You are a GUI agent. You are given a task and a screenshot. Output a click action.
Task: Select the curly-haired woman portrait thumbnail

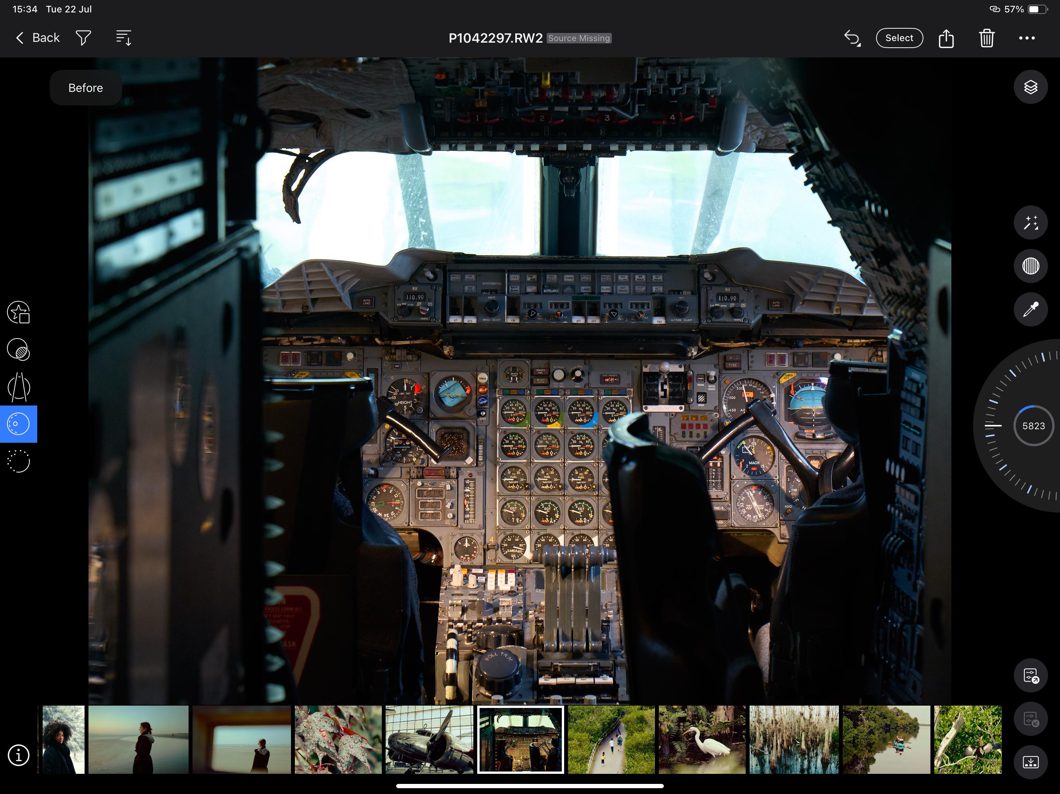click(x=63, y=739)
